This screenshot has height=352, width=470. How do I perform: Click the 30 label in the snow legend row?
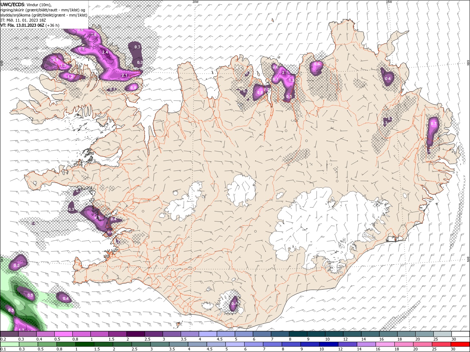pos(454,339)
